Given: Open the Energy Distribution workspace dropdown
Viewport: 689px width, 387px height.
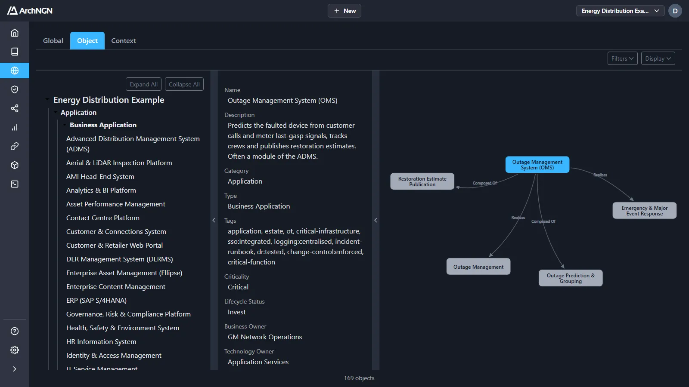Looking at the screenshot, I should [620, 11].
